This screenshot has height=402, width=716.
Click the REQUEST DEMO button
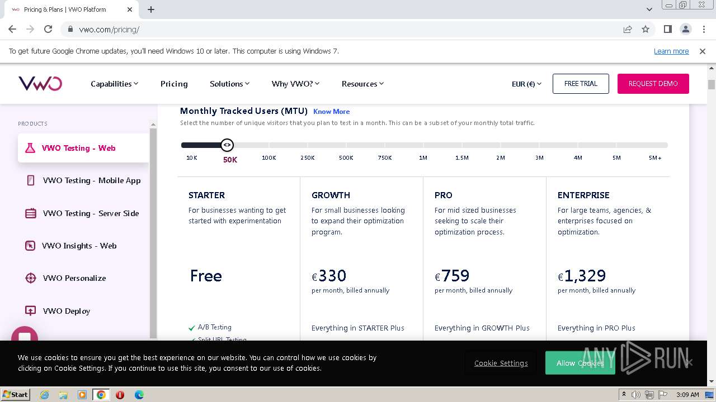coord(653,84)
